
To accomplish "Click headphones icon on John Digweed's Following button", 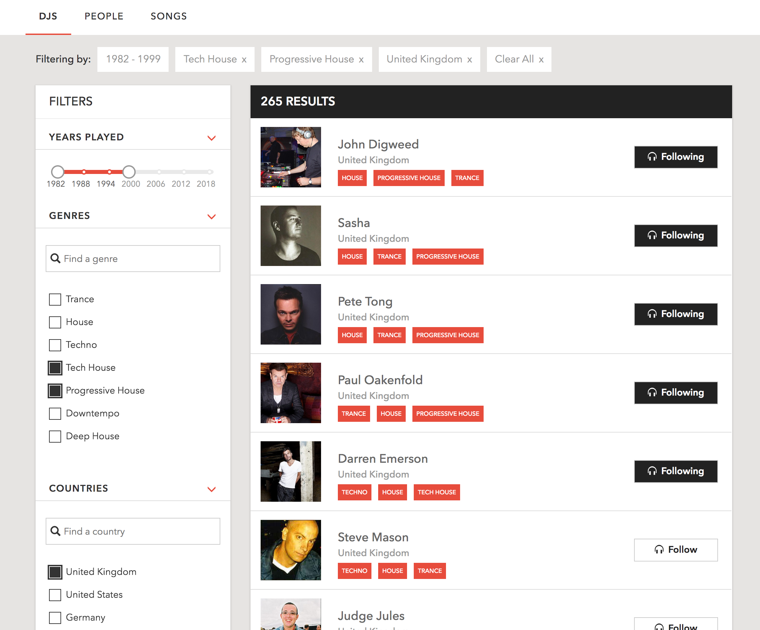I will [x=652, y=157].
